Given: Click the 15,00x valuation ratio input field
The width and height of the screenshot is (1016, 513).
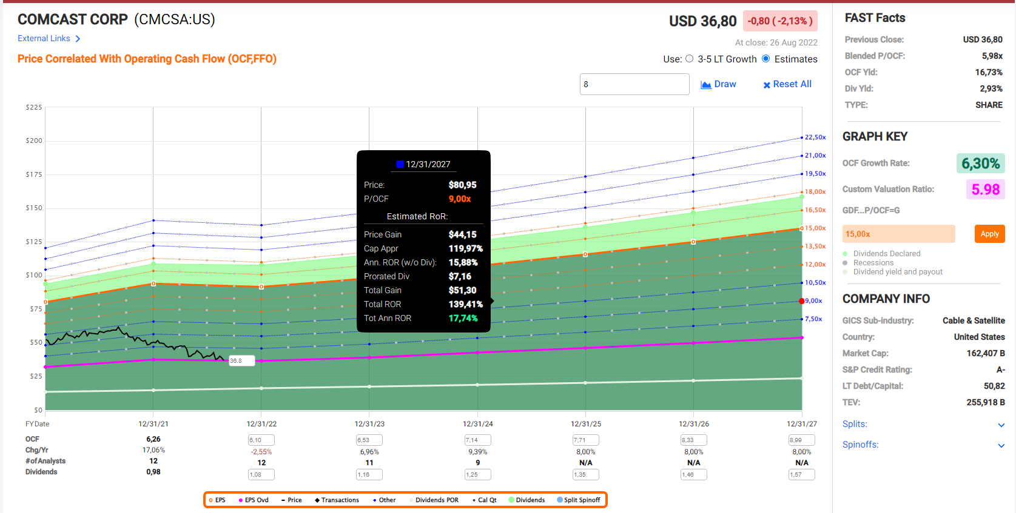Looking at the screenshot, I should [x=898, y=234].
